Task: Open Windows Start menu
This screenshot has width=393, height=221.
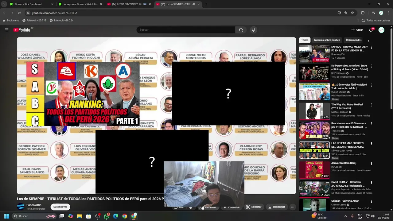Action: [x=6, y=216]
